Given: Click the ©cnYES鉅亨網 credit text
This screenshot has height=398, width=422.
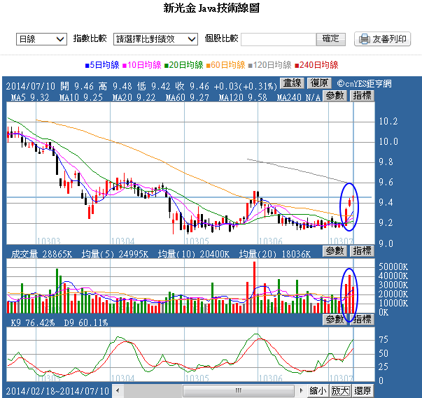Looking at the screenshot, I should pyautogui.click(x=364, y=84).
